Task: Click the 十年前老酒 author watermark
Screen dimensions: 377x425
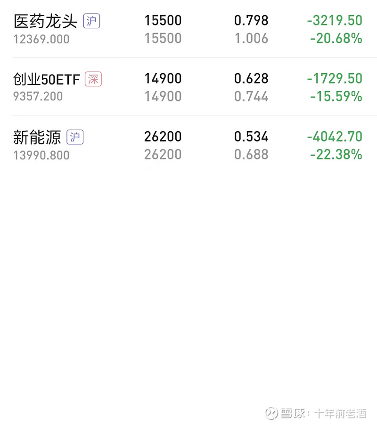Action: [340, 414]
